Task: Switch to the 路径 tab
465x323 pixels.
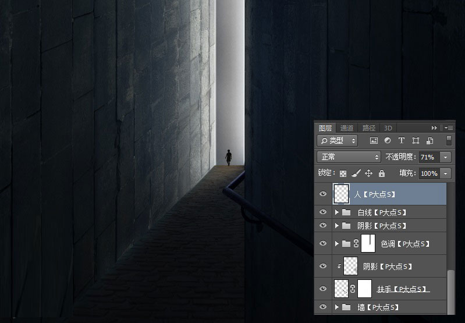Action: [x=369, y=128]
